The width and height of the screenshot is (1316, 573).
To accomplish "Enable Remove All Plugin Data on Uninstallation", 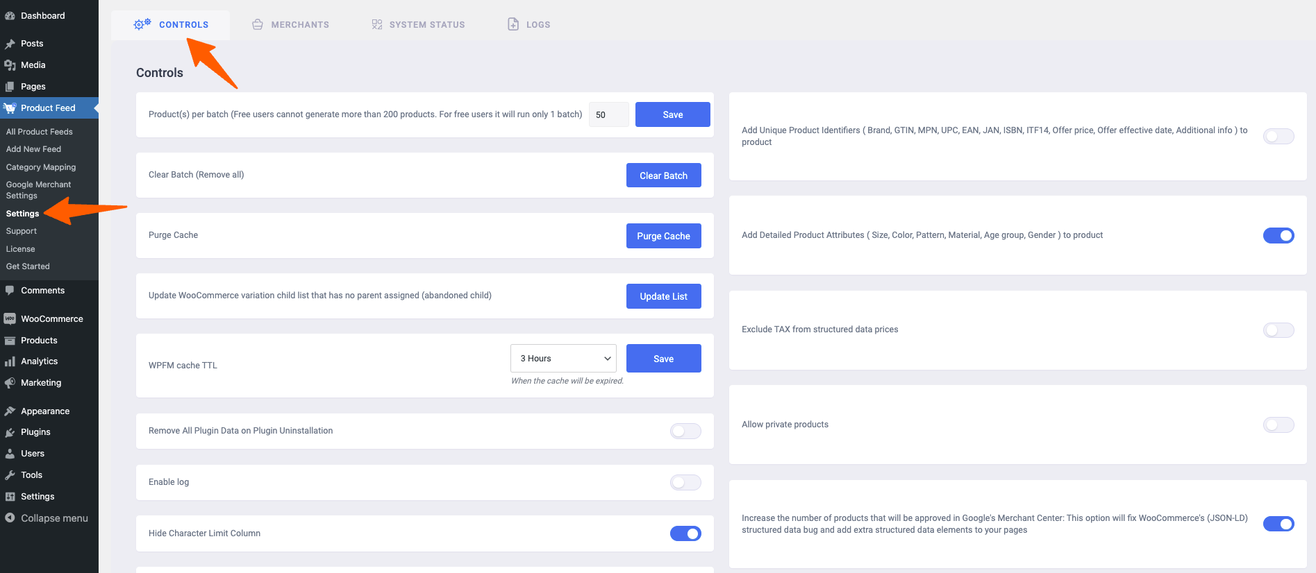I will point(685,431).
